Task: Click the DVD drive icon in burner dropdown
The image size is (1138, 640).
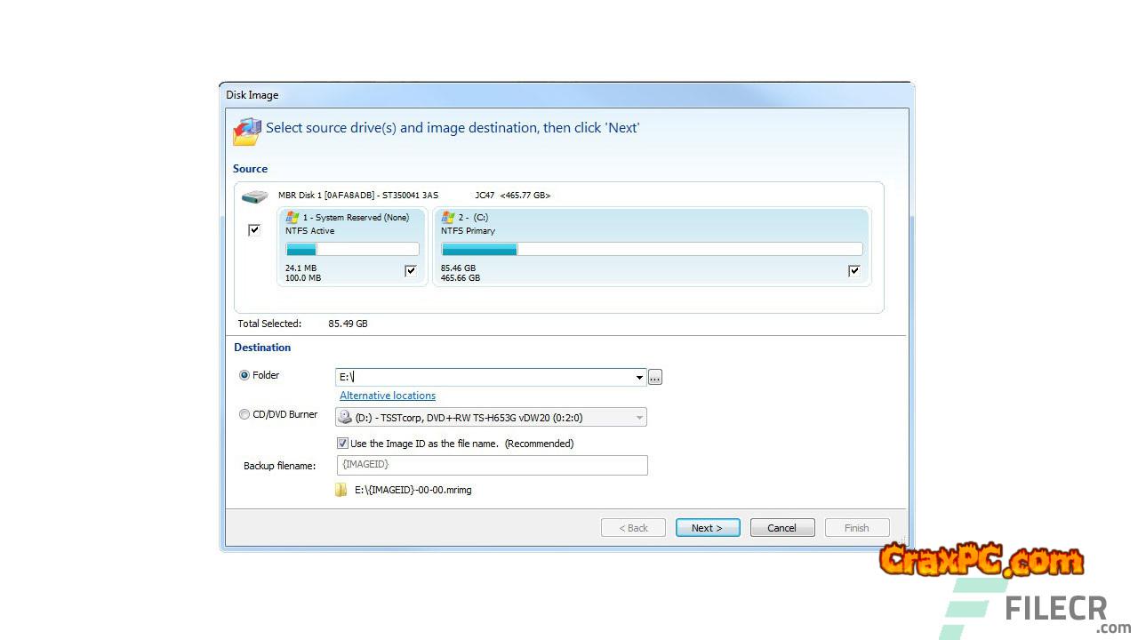Action: [x=345, y=417]
